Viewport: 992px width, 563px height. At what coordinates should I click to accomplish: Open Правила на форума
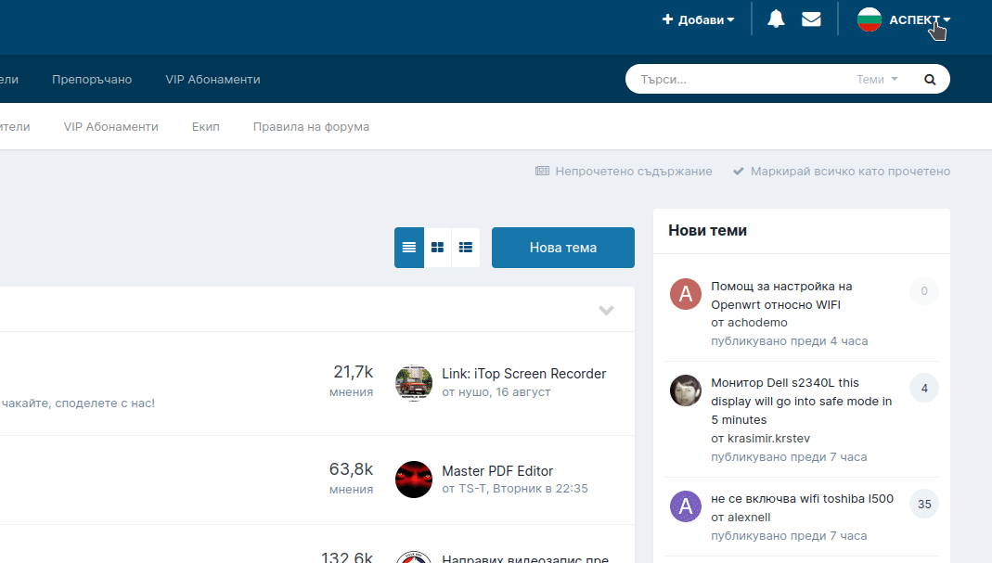pos(311,126)
